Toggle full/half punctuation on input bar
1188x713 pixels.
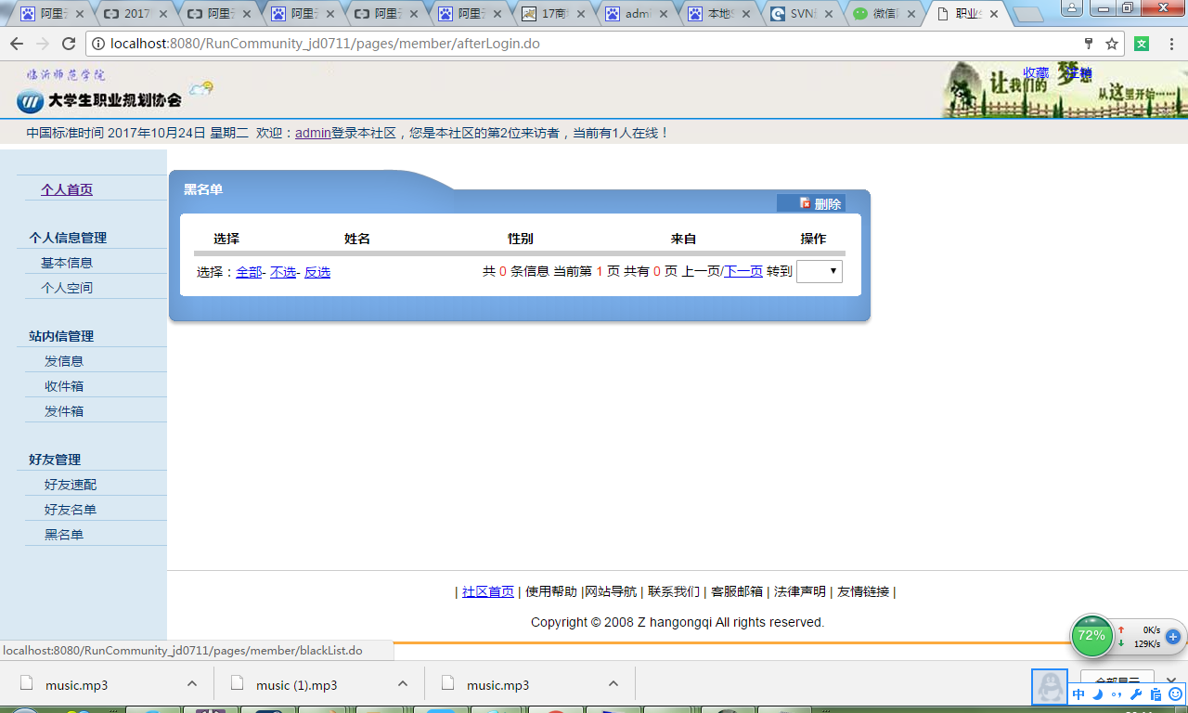tap(1117, 694)
